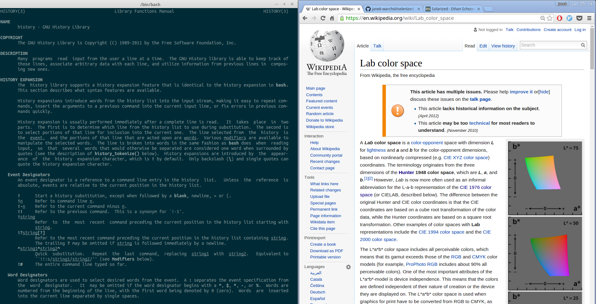Select the Article tab
The image size is (596, 304).
coord(363,46)
